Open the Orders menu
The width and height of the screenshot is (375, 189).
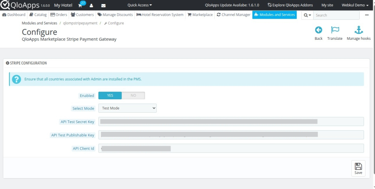coord(59,15)
